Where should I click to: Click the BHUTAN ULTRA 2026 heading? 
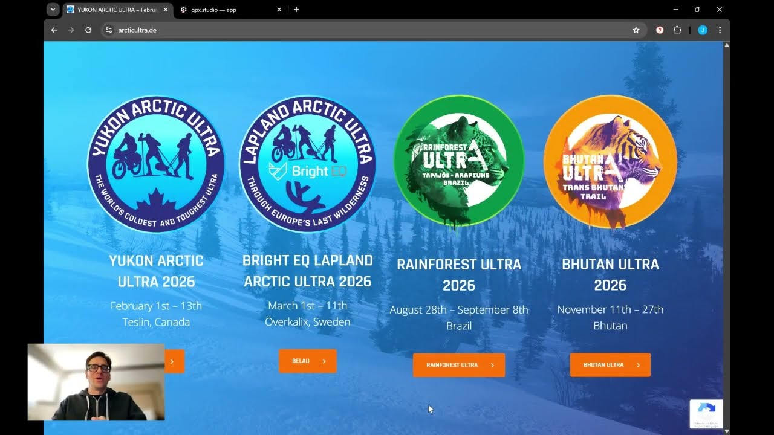coord(610,275)
